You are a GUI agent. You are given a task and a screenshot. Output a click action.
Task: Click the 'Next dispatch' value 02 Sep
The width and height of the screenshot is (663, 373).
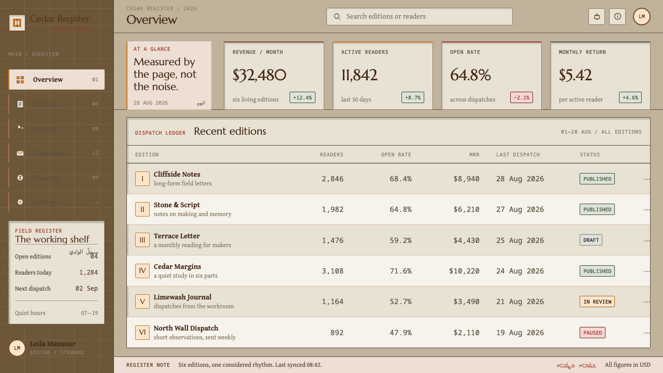[87, 289]
